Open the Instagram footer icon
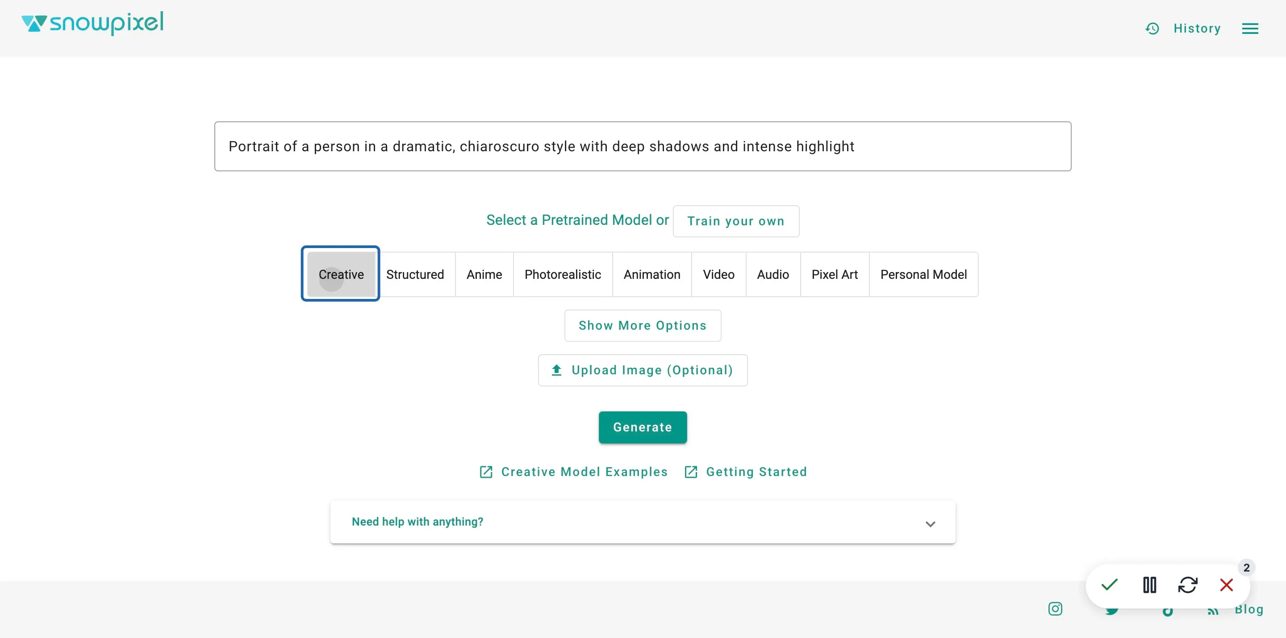The image size is (1286, 638). click(1055, 609)
